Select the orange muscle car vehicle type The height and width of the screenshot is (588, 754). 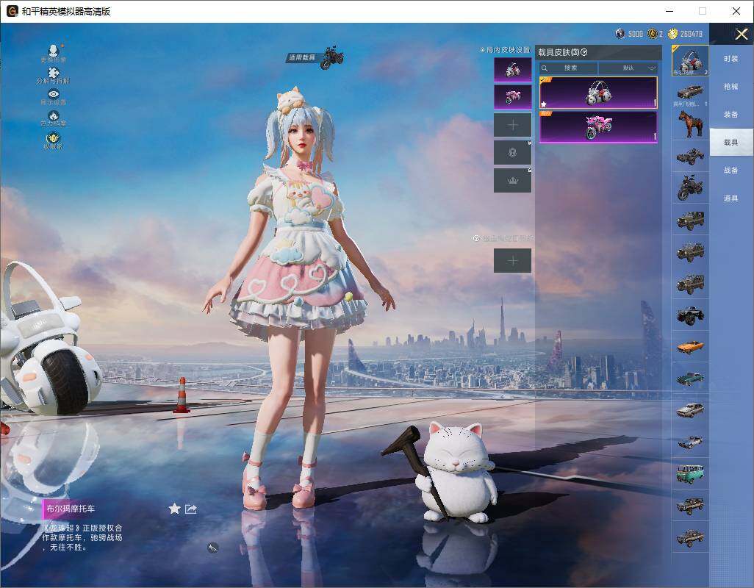[x=690, y=347]
